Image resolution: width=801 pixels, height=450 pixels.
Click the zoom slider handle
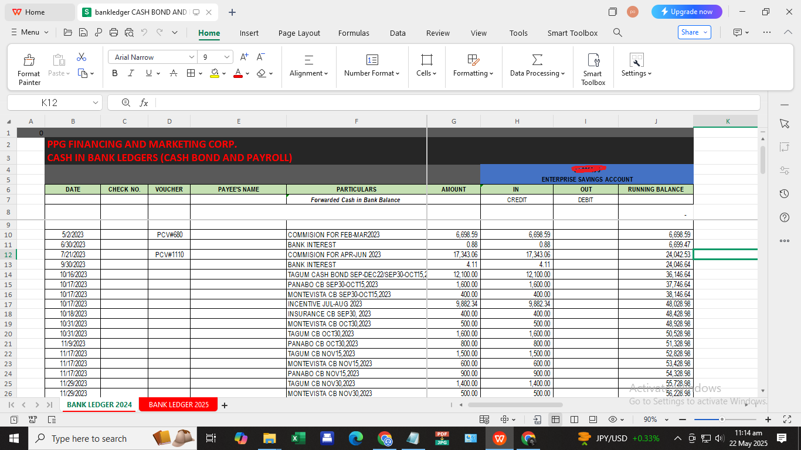click(x=722, y=420)
